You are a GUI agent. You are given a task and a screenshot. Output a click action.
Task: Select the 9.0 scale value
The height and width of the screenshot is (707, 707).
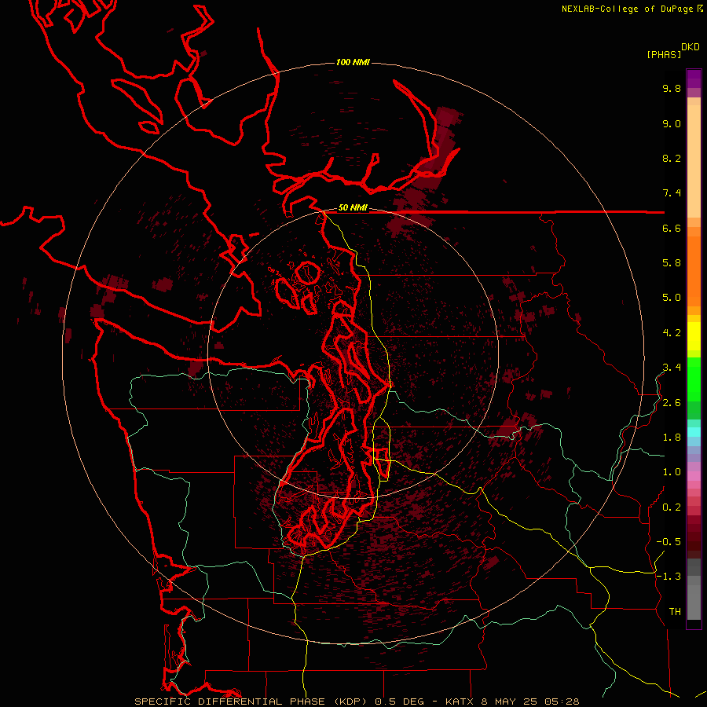672,124
